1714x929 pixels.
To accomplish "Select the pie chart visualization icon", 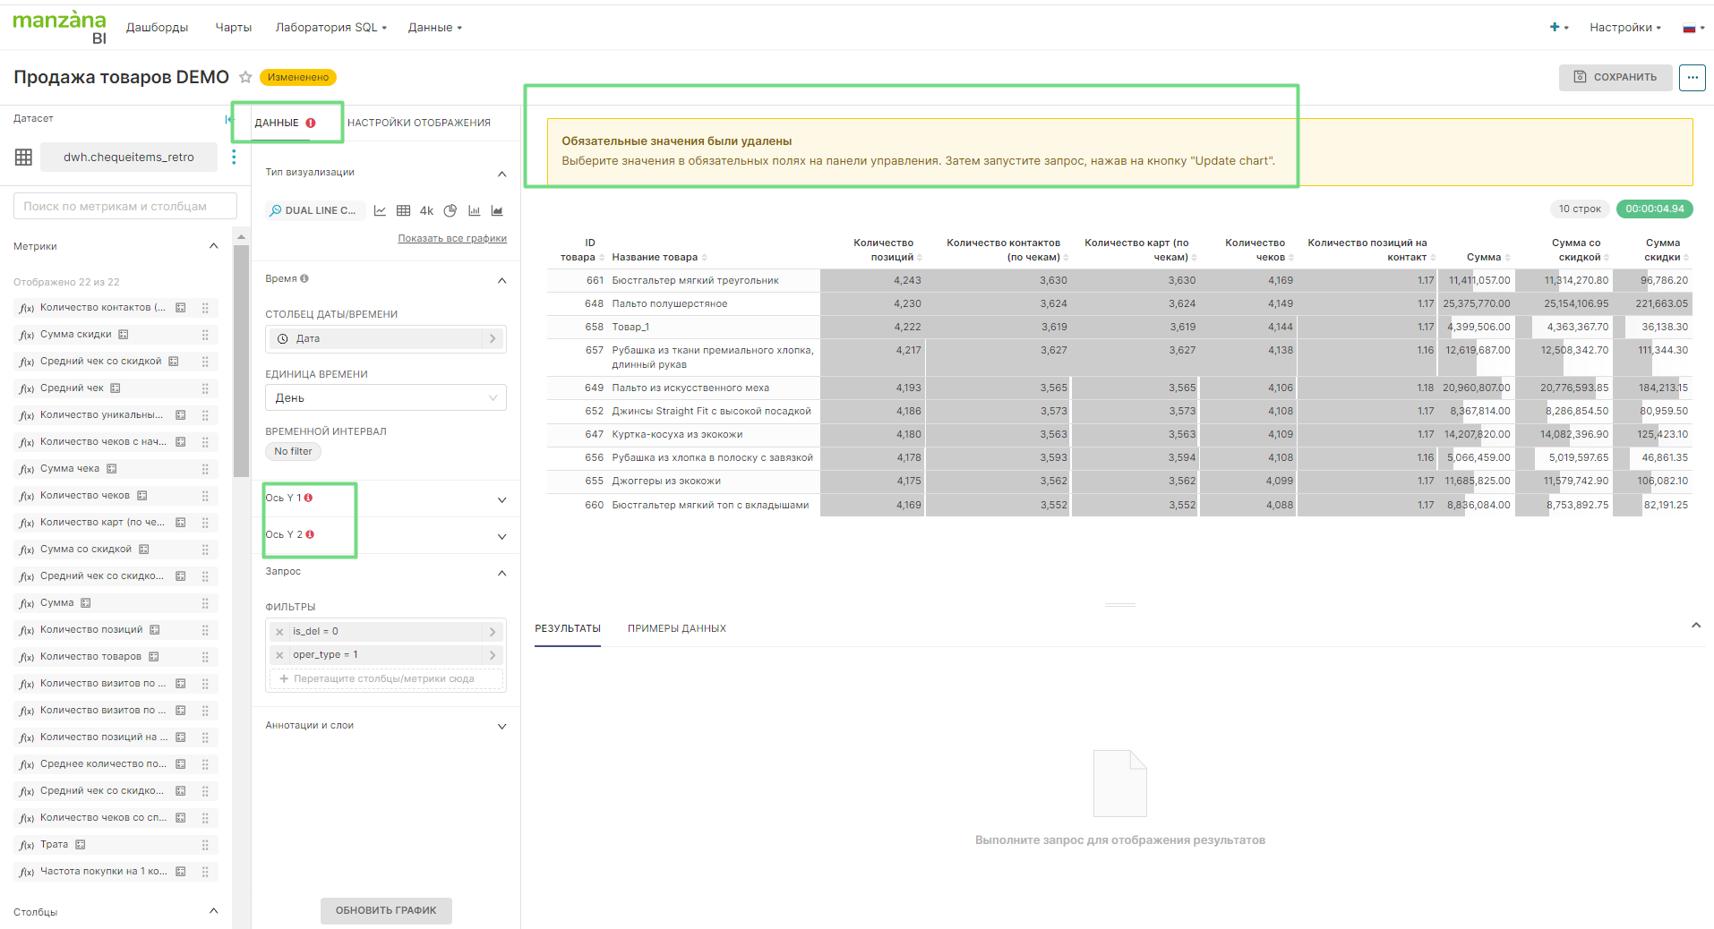I will tap(450, 211).
